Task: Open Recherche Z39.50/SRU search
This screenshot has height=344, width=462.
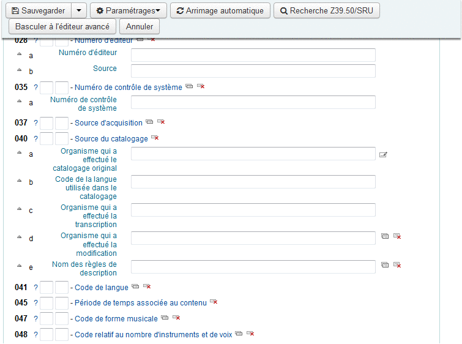Action: coord(327,10)
